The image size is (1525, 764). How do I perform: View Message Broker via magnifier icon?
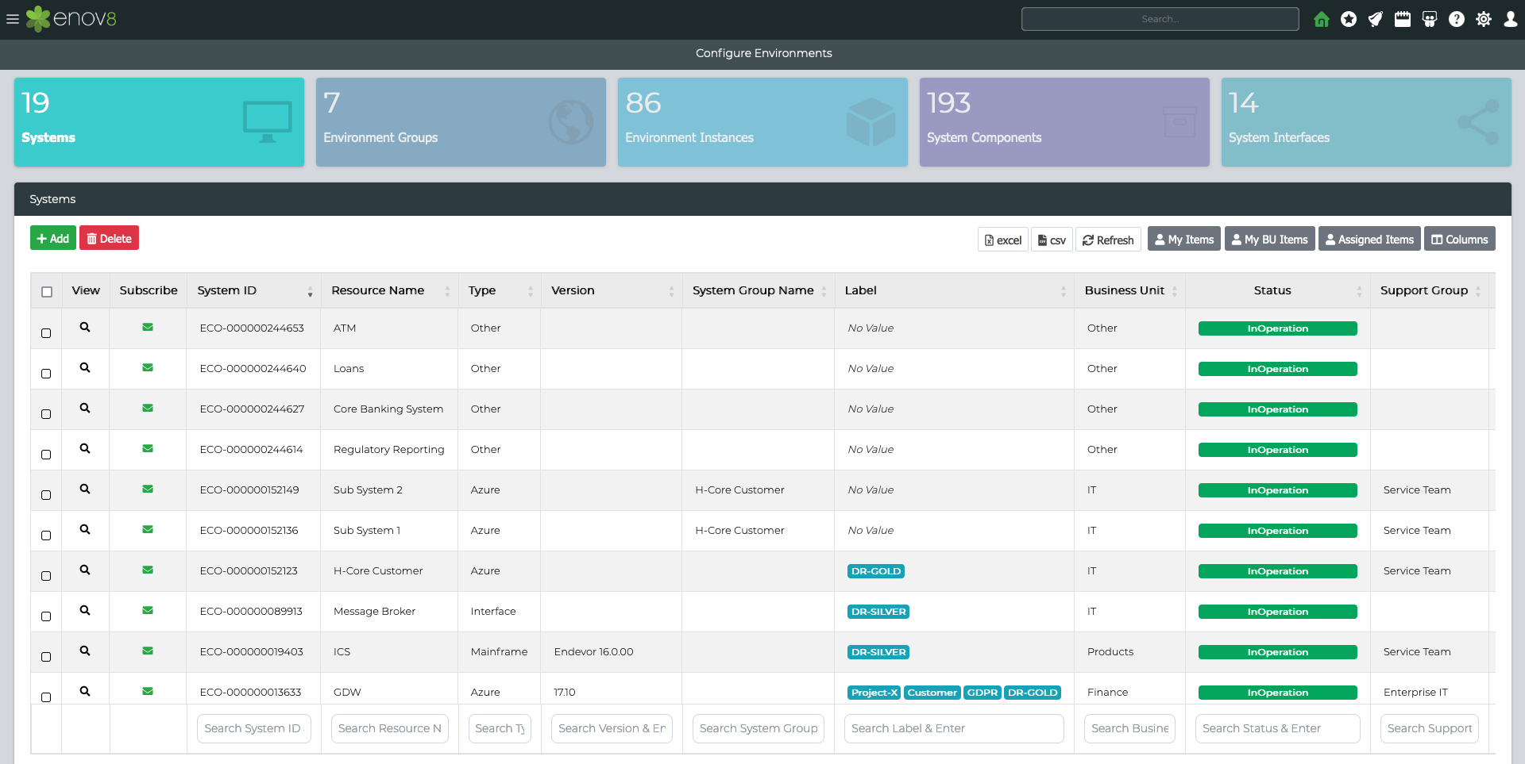click(85, 610)
